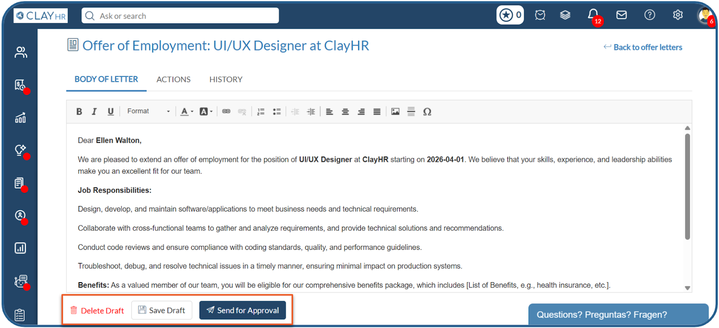Open the chat support sidebar icon
This screenshot has width=719, height=328.
[21, 281]
